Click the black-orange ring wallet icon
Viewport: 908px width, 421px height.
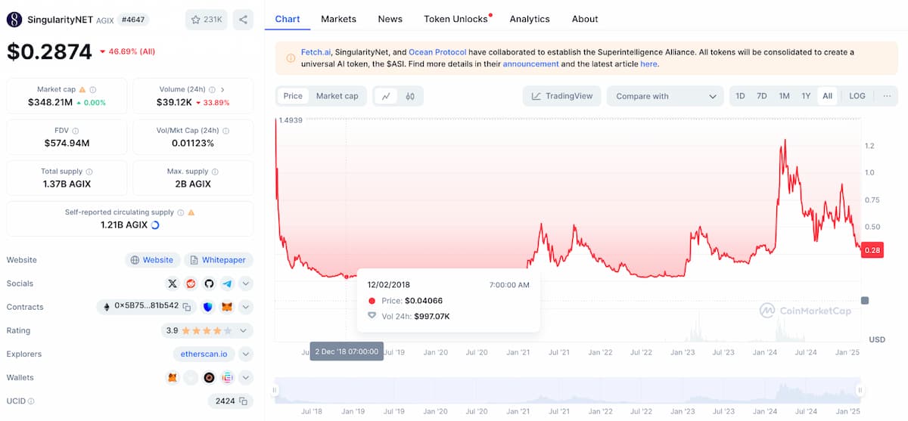[x=209, y=377]
